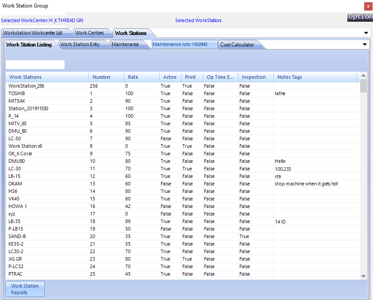Select the LB-15 row
Screen dimensions: 373x300
[182, 176]
